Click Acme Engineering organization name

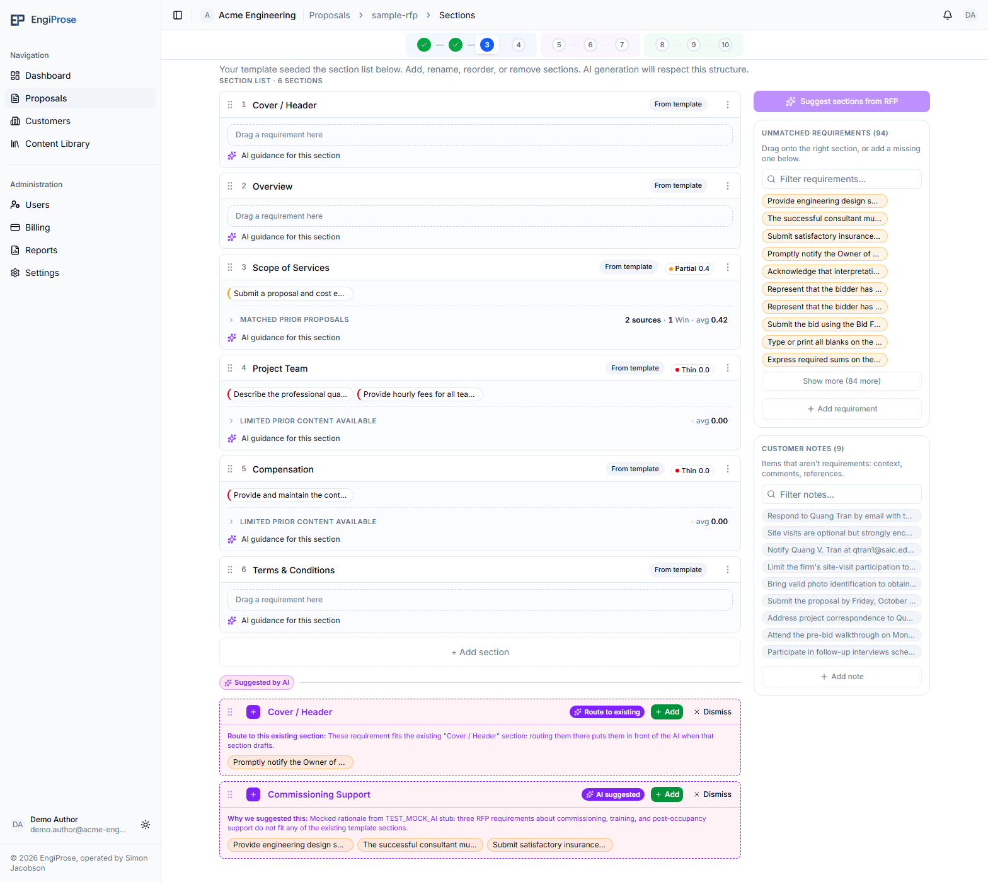coord(257,15)
